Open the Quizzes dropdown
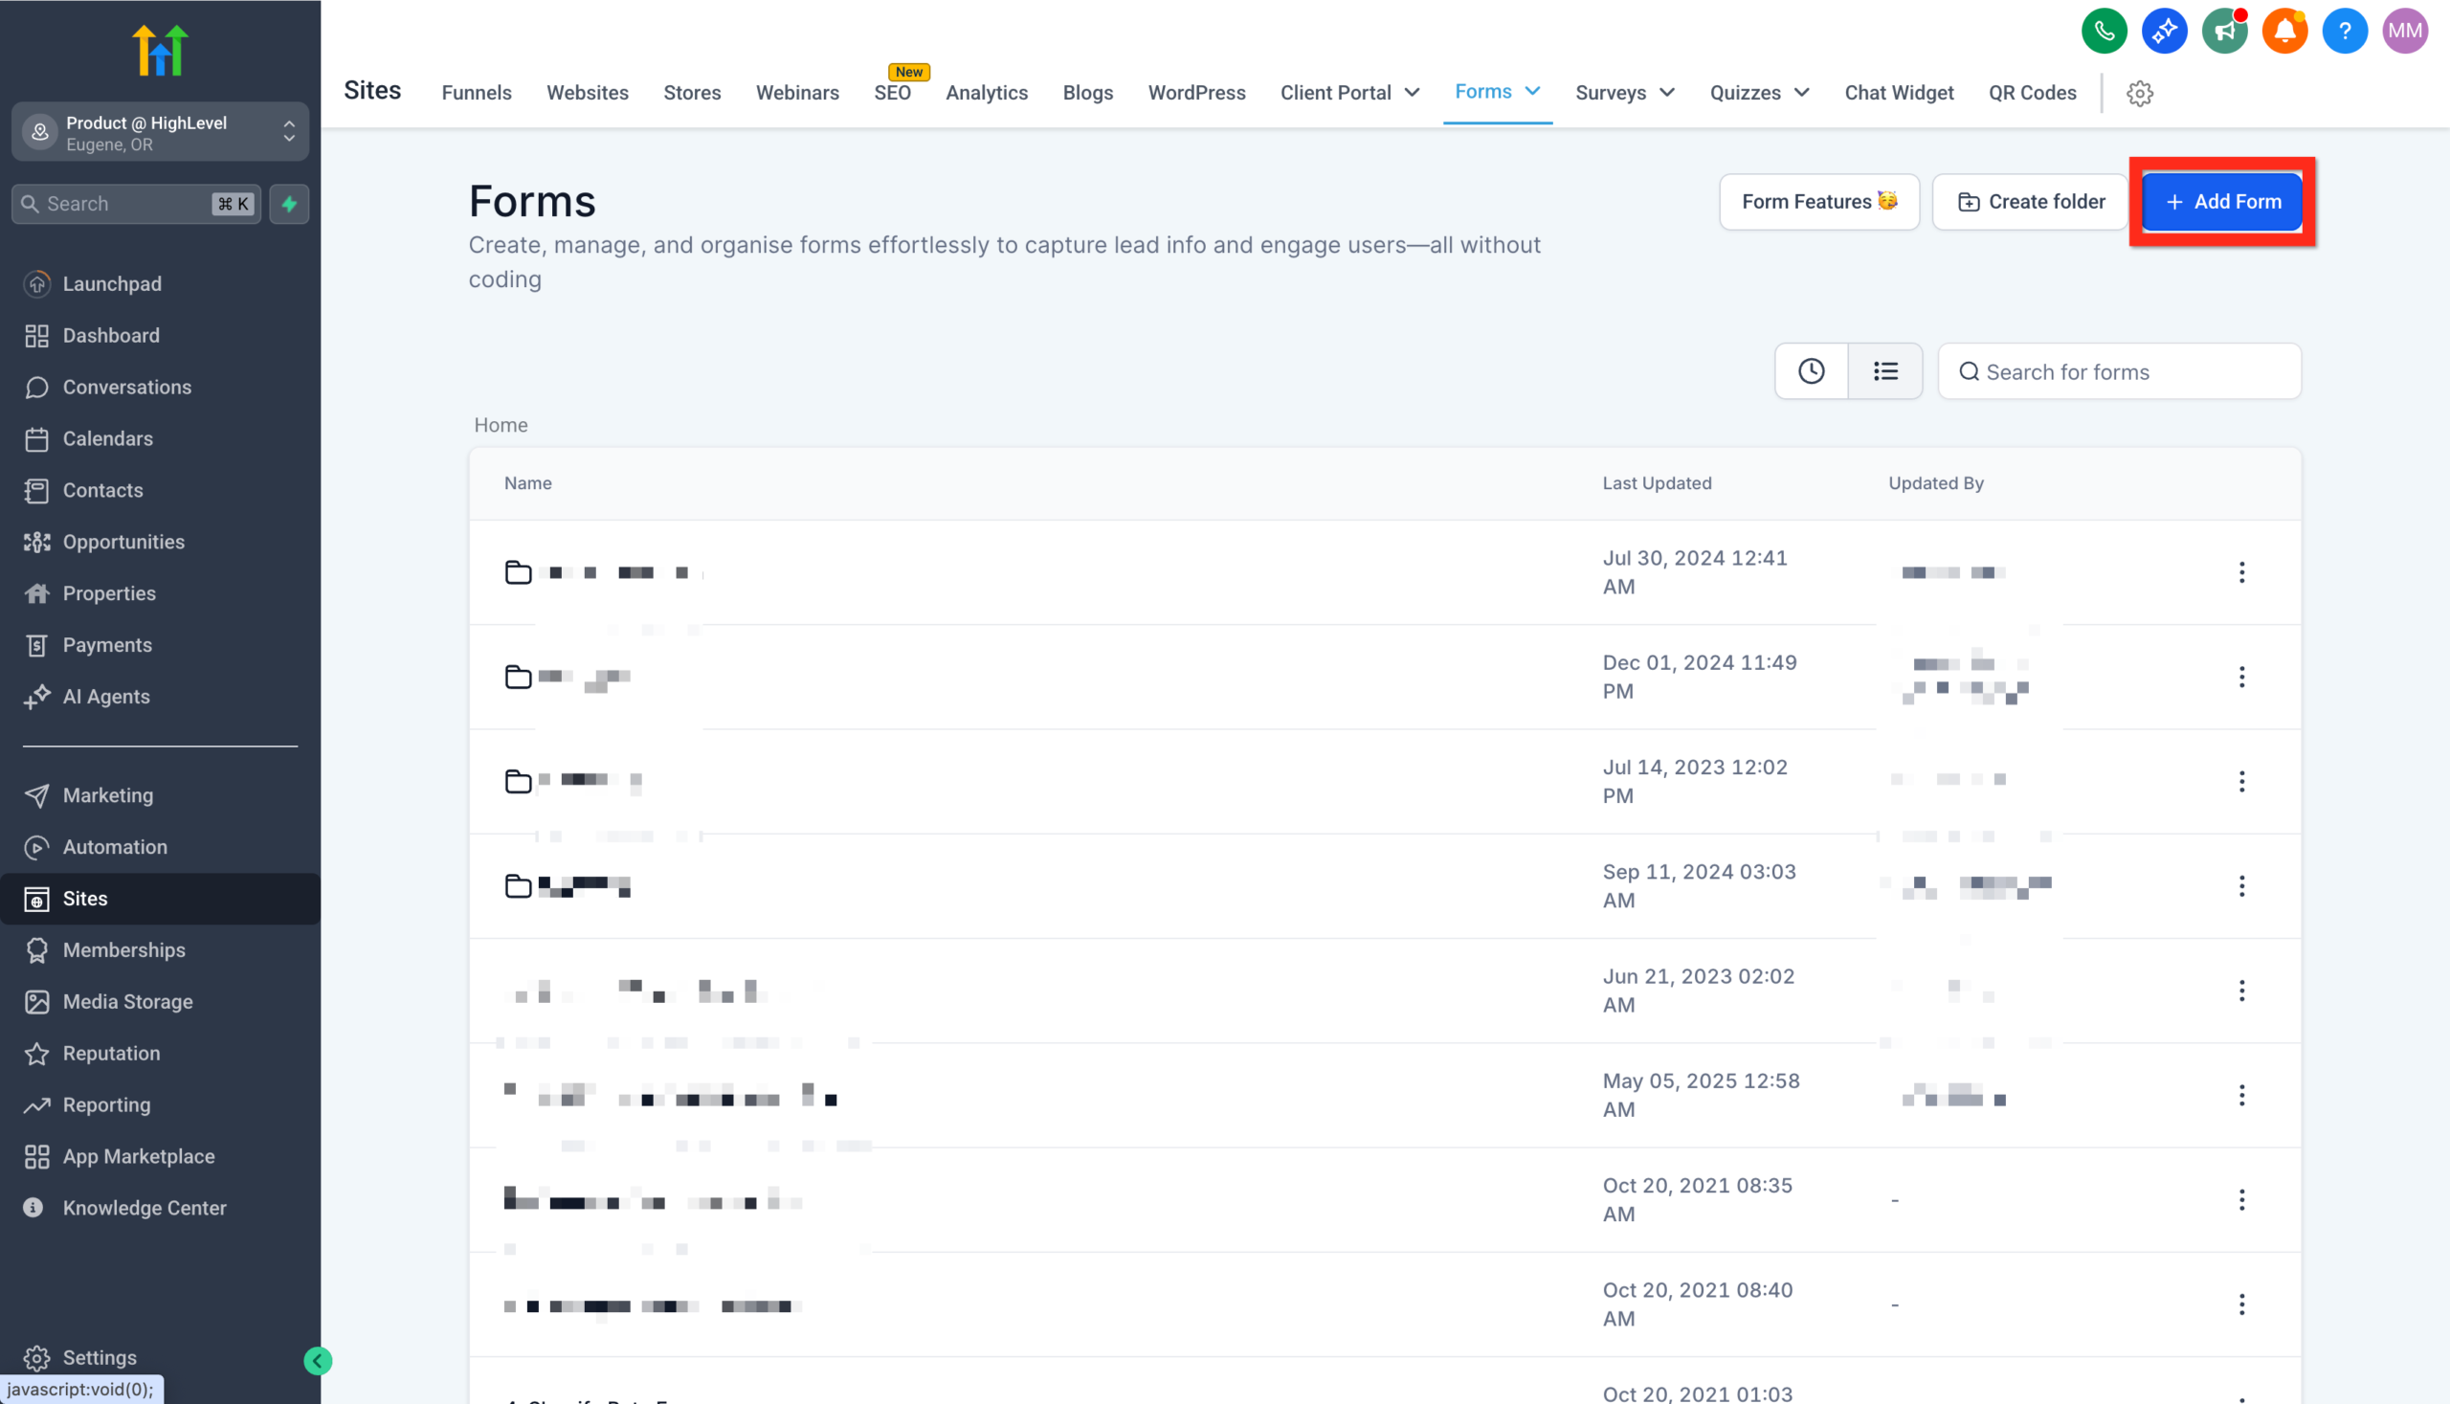The width and height of the screenshot is (2450, 1404). tap(1759, 93)
